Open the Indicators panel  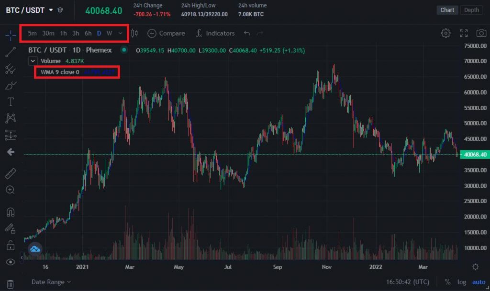[215, 33]
